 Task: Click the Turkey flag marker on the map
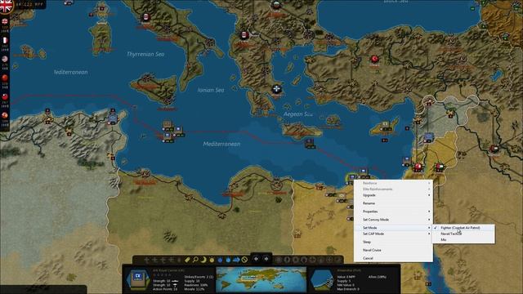point(374,60)
